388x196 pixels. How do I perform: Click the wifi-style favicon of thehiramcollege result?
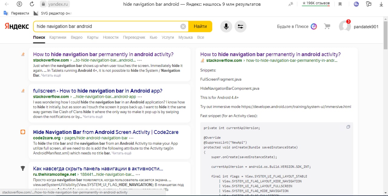point(23,168)
